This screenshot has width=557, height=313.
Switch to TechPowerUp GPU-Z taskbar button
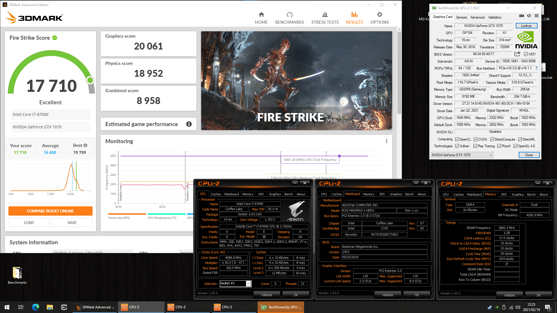pos(281,307)
